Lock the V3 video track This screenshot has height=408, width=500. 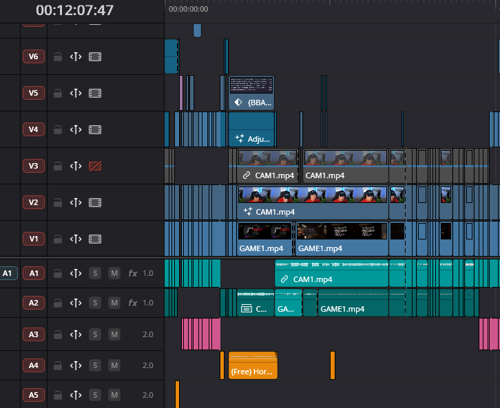pyautogui.click(x=58, y=166)
